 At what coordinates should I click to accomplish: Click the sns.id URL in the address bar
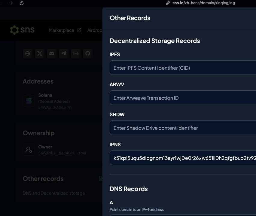pyautogui.click(x=204, y=3)
